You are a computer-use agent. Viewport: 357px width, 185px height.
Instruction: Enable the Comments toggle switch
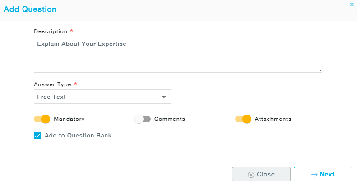pyautogui.click(x=142, y=119)
